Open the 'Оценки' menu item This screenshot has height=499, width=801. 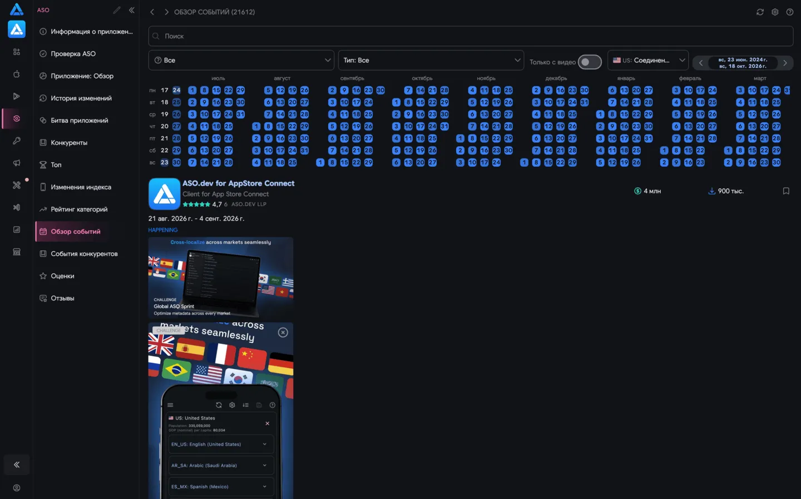tap(86, 276)
